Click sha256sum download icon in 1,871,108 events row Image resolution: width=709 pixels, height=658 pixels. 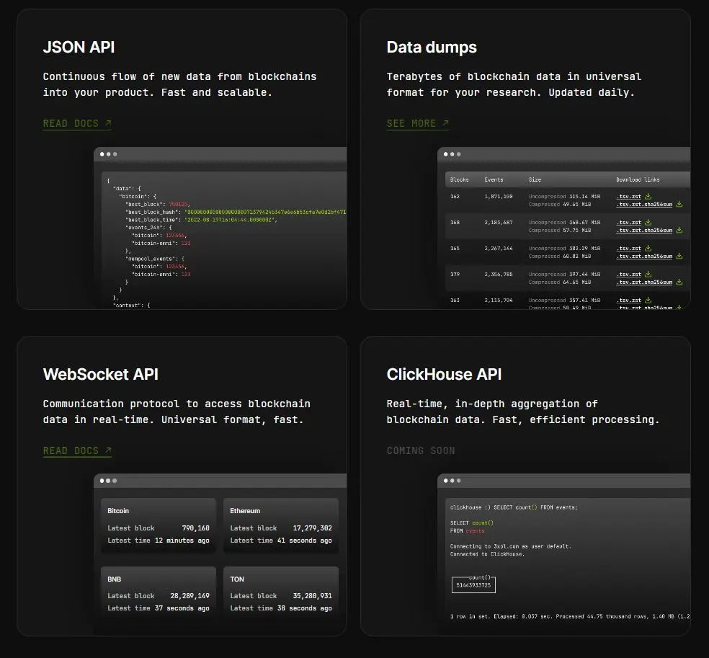point(679,205)
